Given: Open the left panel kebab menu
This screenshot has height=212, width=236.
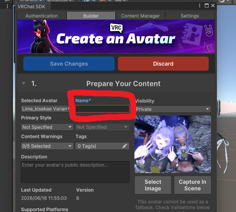Looking at the screenshot, I should point(7,6).
